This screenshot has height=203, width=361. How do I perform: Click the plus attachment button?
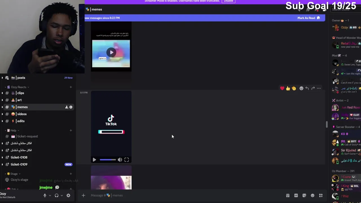(x=83, y=195)
